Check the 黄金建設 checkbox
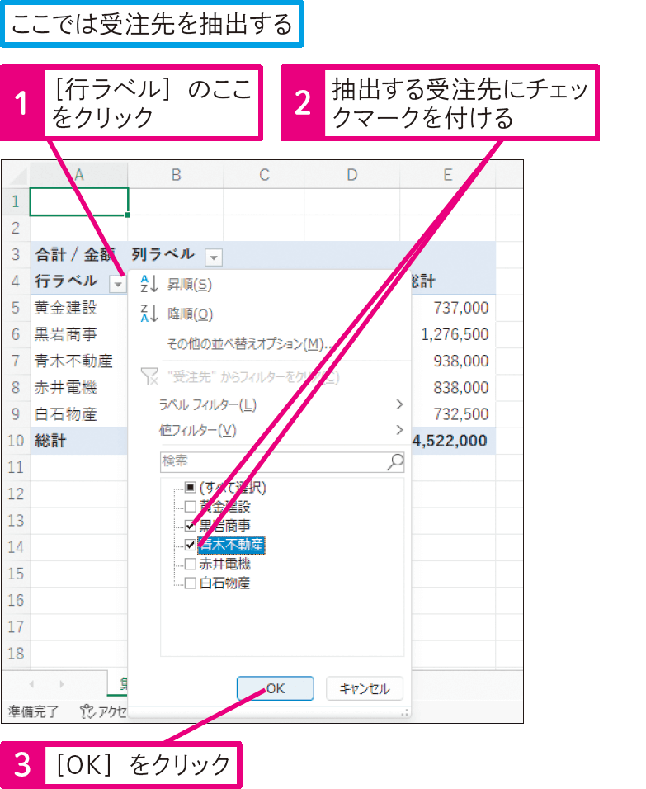 click(191, 506)
